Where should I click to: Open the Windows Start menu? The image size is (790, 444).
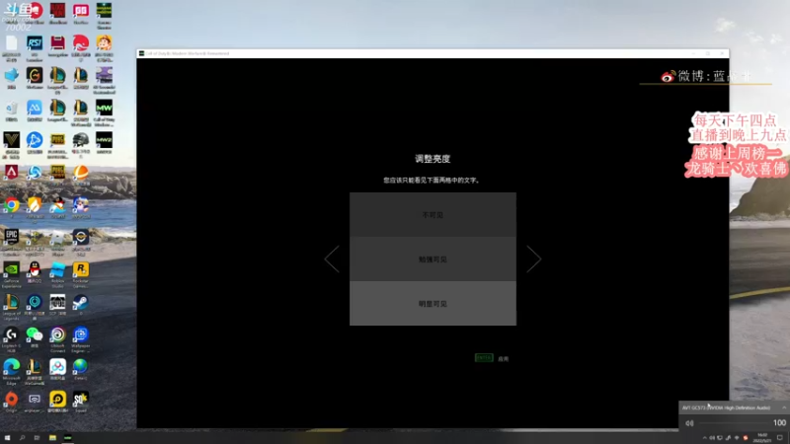7,438
